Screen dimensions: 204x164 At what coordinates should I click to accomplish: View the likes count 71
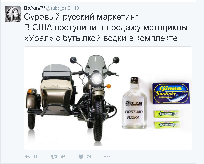(89, 157)
